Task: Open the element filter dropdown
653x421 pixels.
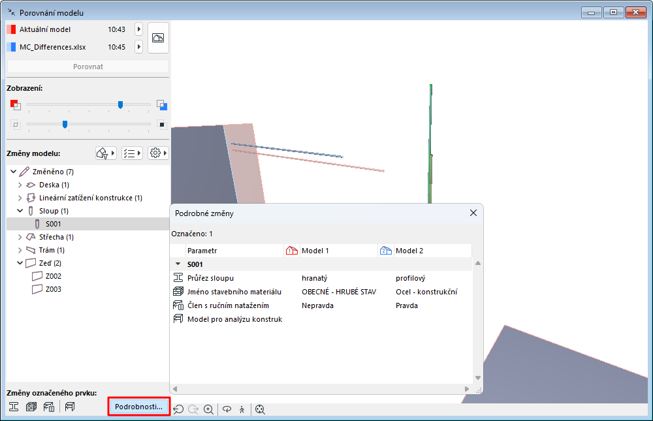Action: [x=106, y=153]
